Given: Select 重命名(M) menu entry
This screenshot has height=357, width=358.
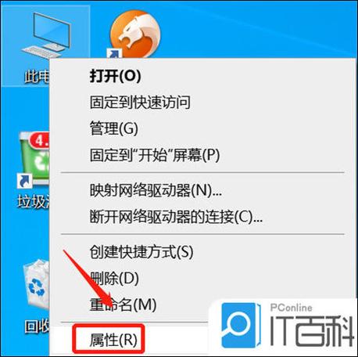Looking at the screenshot, I should [123, 305].
